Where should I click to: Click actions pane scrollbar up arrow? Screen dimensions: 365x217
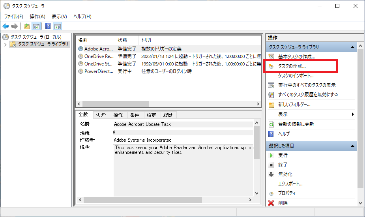[x=360, y=46]
